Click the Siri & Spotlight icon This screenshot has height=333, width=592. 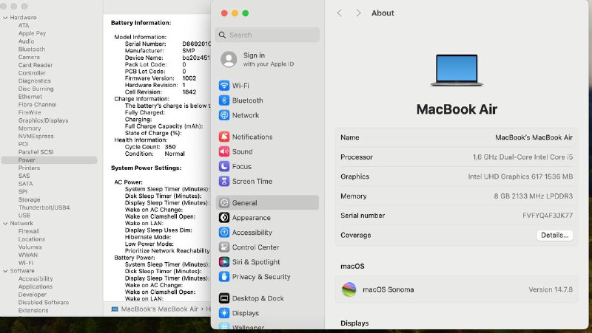[x=224, y=262]
